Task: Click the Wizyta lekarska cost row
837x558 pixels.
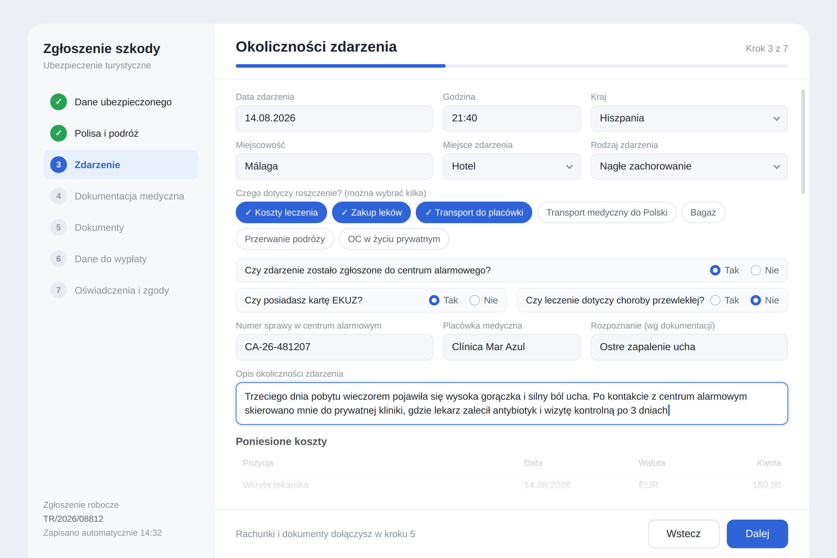Action: (x=512, y=485)
